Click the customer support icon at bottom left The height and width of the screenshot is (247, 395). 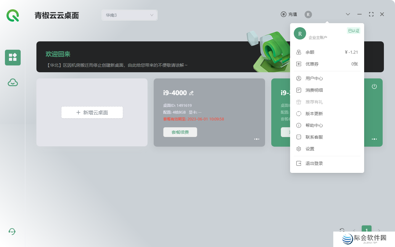12,231
